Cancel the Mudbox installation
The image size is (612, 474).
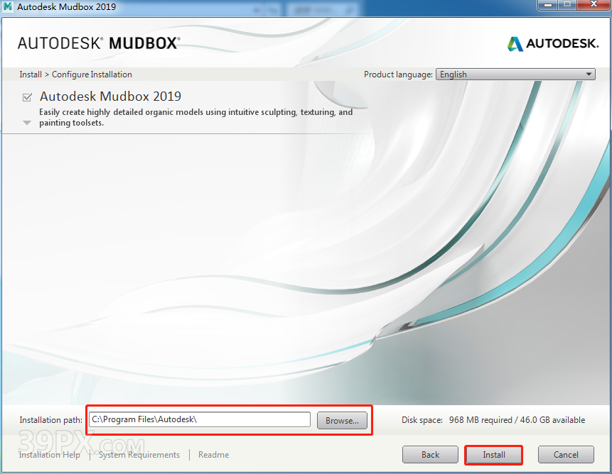pos(566,455)
